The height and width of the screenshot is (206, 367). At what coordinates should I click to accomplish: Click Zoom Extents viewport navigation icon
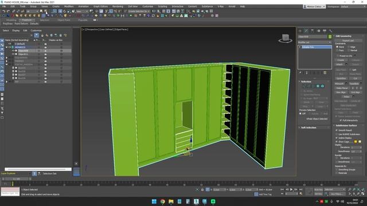[x=358, y=189]
